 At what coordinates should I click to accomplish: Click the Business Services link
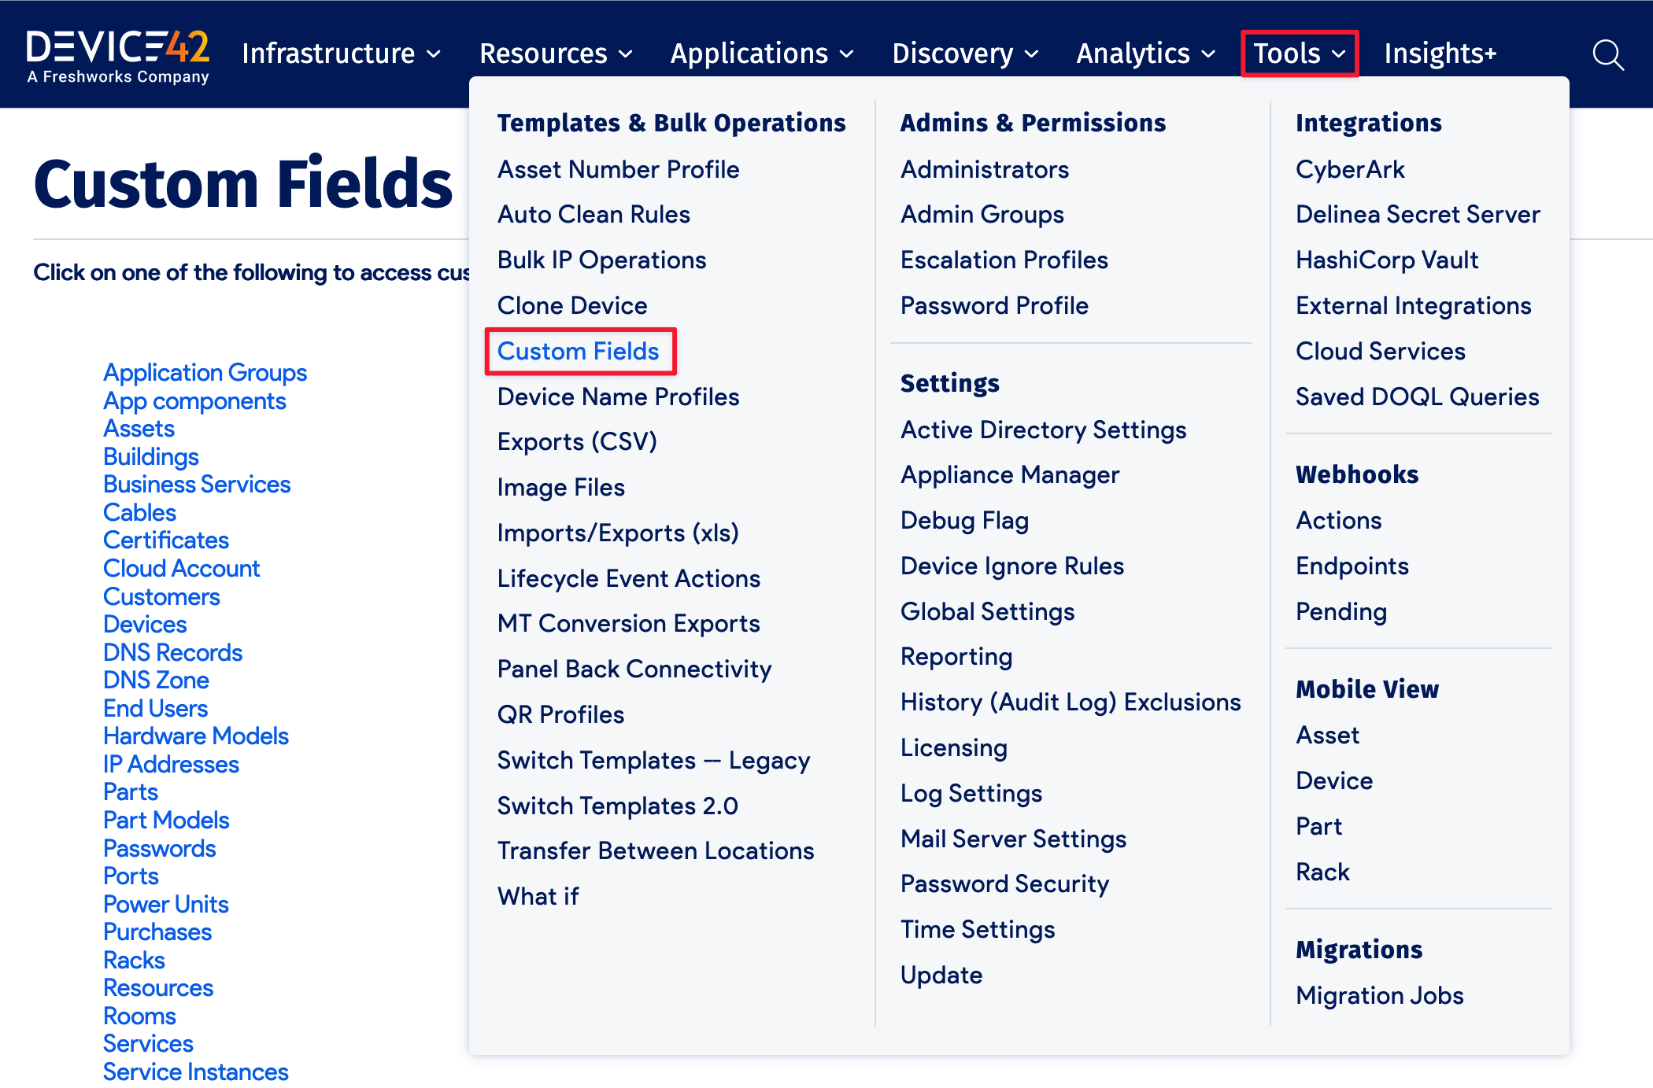pos(197,485)
